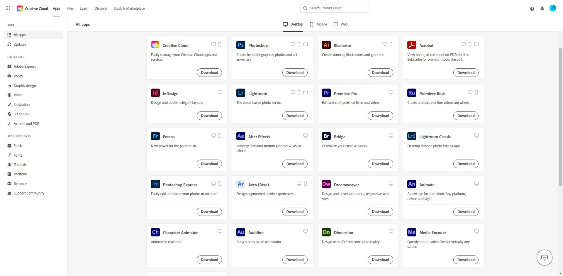Click the Animate app icon
Screen dimensions: 563x276
412,184
